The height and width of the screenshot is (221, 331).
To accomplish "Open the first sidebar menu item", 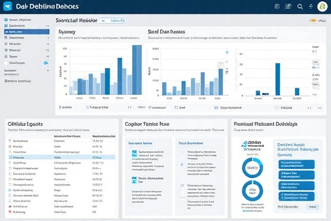I will click(x=18, y=20).
